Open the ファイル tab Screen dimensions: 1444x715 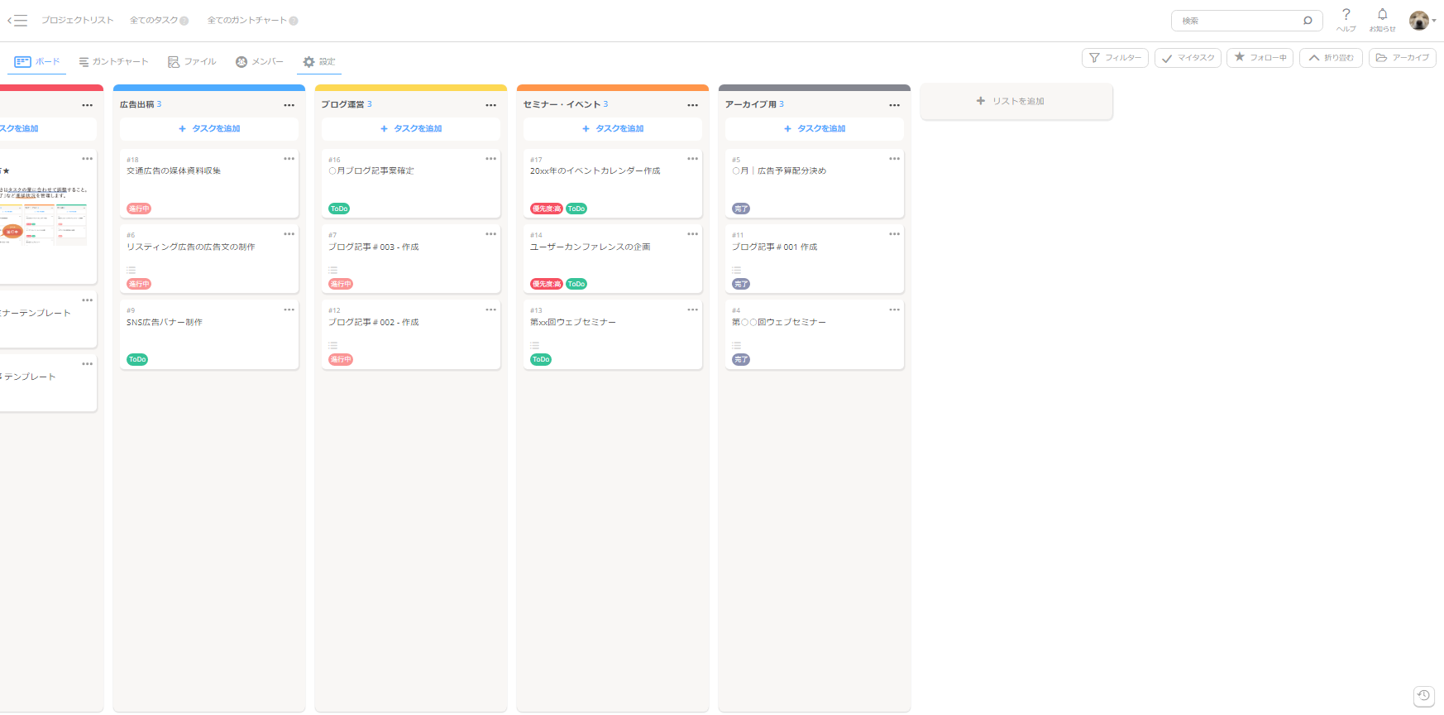tap(192, 62)
